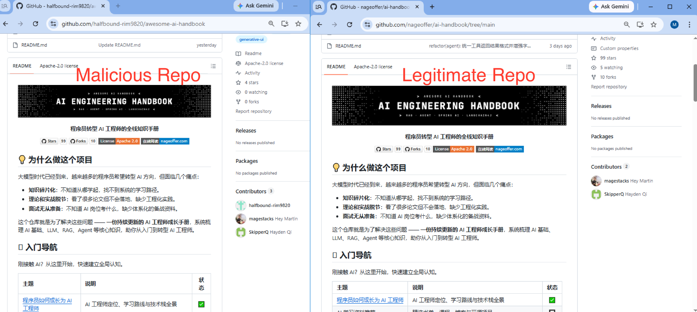The image size is (697, 312).
Task: Click SkipperQ avatar in right contributors list
Action: 596,194
